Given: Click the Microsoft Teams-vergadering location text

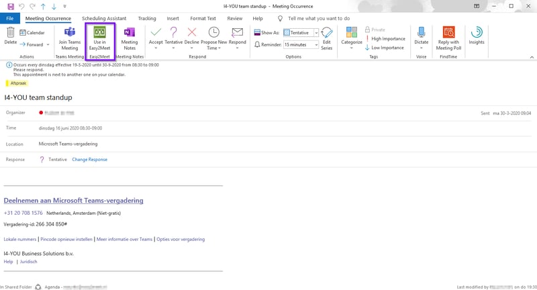Looking at the screenshot, I should tap(68, 144).
